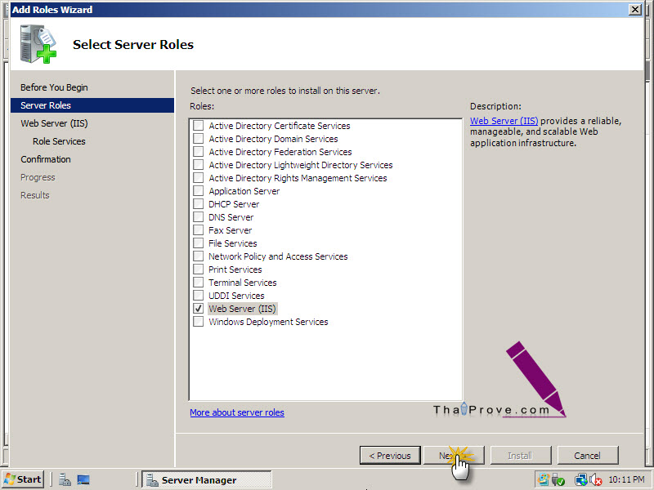Select the Application Server label text
This screenshot has height=490, width=654.
[244, 191]
